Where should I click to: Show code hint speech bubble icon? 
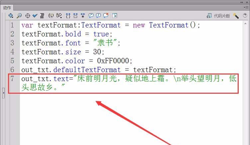click(51, 16)
